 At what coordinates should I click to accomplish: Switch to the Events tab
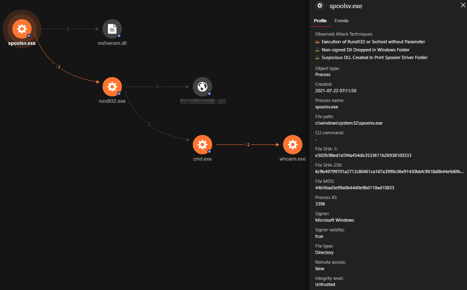coord(341,21)
